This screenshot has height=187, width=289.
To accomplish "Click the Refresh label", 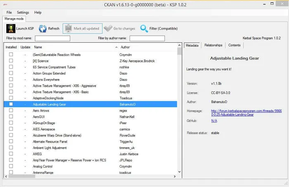I will (54, 28).
